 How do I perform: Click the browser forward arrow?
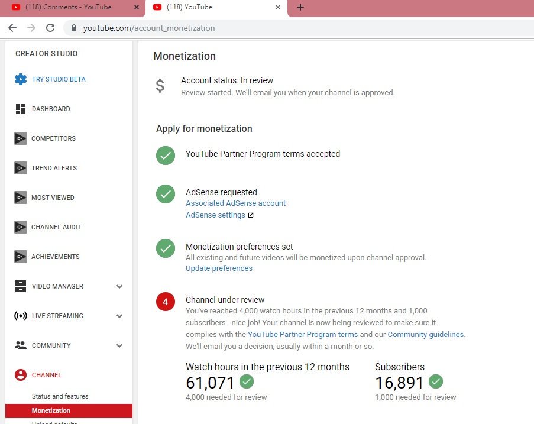[x=31, y=28]
